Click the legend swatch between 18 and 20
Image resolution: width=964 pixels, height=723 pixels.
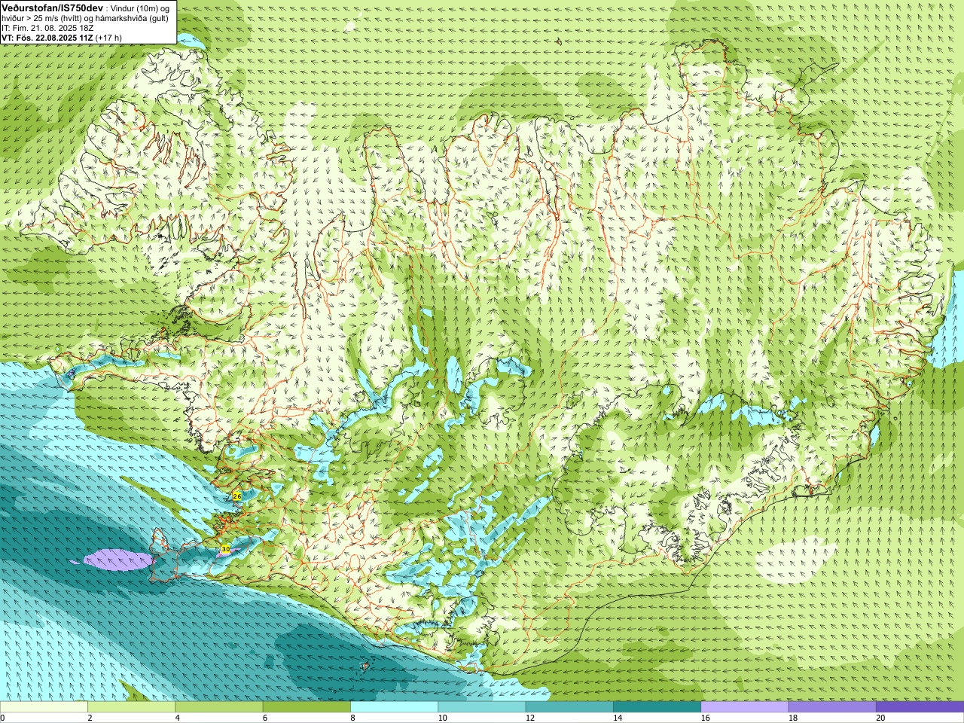(832, 707)
